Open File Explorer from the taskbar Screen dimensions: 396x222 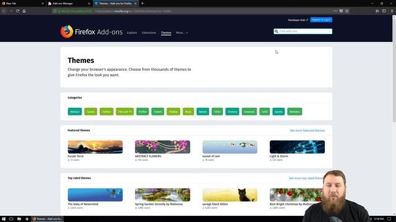19,219
